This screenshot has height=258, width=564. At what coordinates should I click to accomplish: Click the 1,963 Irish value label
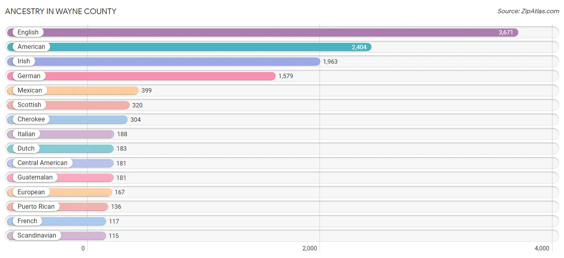(x=330, y=62)
